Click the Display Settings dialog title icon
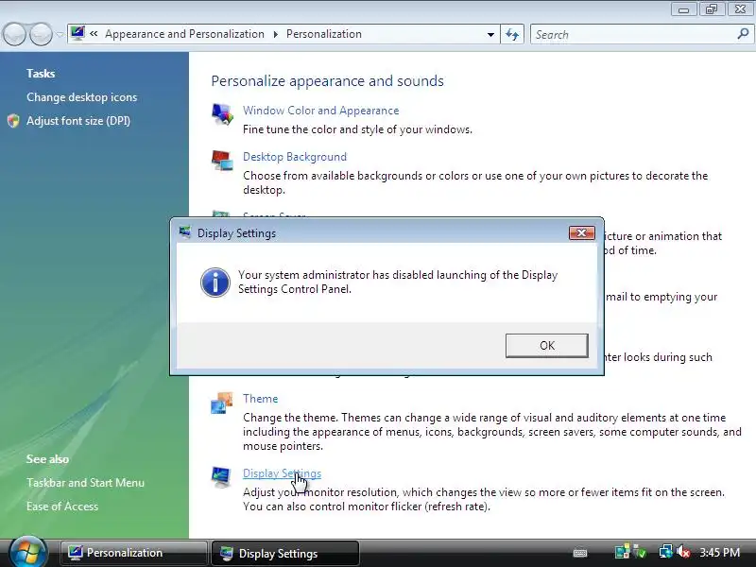Screen dimensions: 756x567 (x=184, y=232)
